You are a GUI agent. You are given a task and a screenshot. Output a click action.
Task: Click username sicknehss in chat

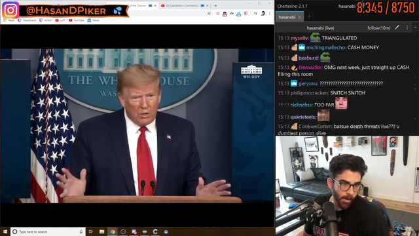click(302, 105)
